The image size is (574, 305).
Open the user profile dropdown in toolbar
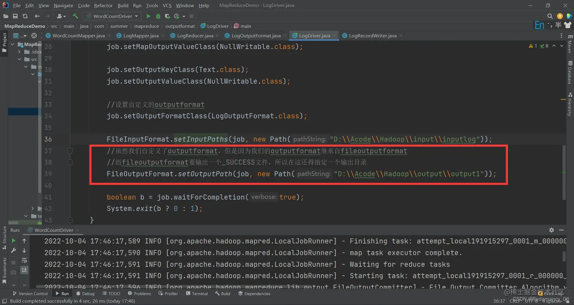coord(61,16)
